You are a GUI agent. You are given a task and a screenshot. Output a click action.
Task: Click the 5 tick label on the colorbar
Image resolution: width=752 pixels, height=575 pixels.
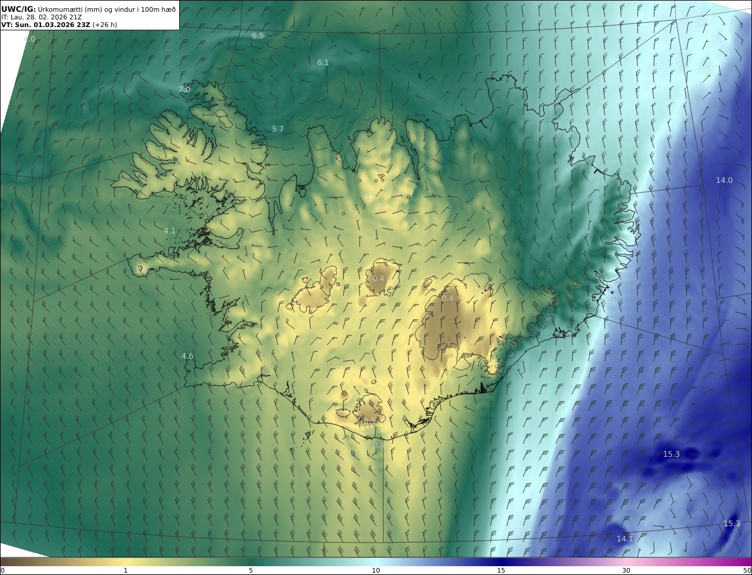tap(251, 570)
